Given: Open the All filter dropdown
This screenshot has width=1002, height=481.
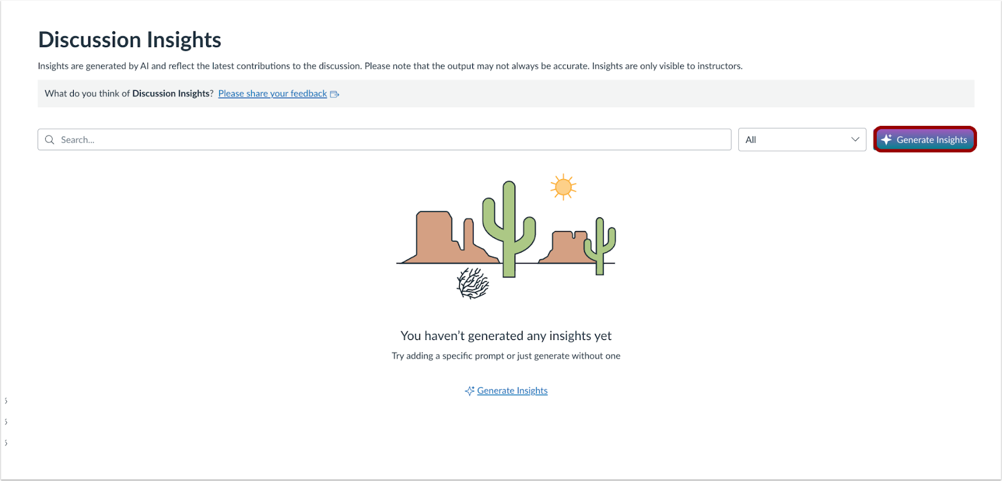Looking at the screenshot, I should [x=802, y=139].
